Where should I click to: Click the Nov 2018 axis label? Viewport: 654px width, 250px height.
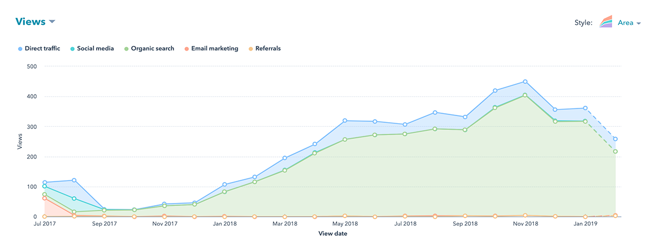pos(525,224)
